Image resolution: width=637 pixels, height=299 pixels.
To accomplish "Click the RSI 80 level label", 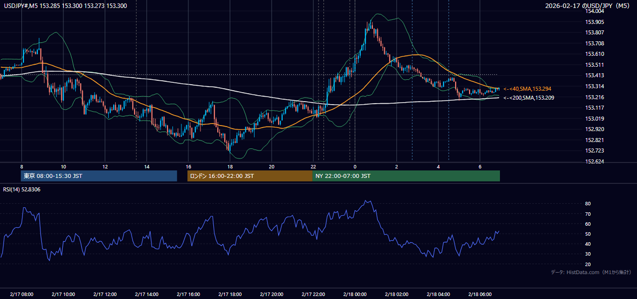I will click(x=588, y=204).
